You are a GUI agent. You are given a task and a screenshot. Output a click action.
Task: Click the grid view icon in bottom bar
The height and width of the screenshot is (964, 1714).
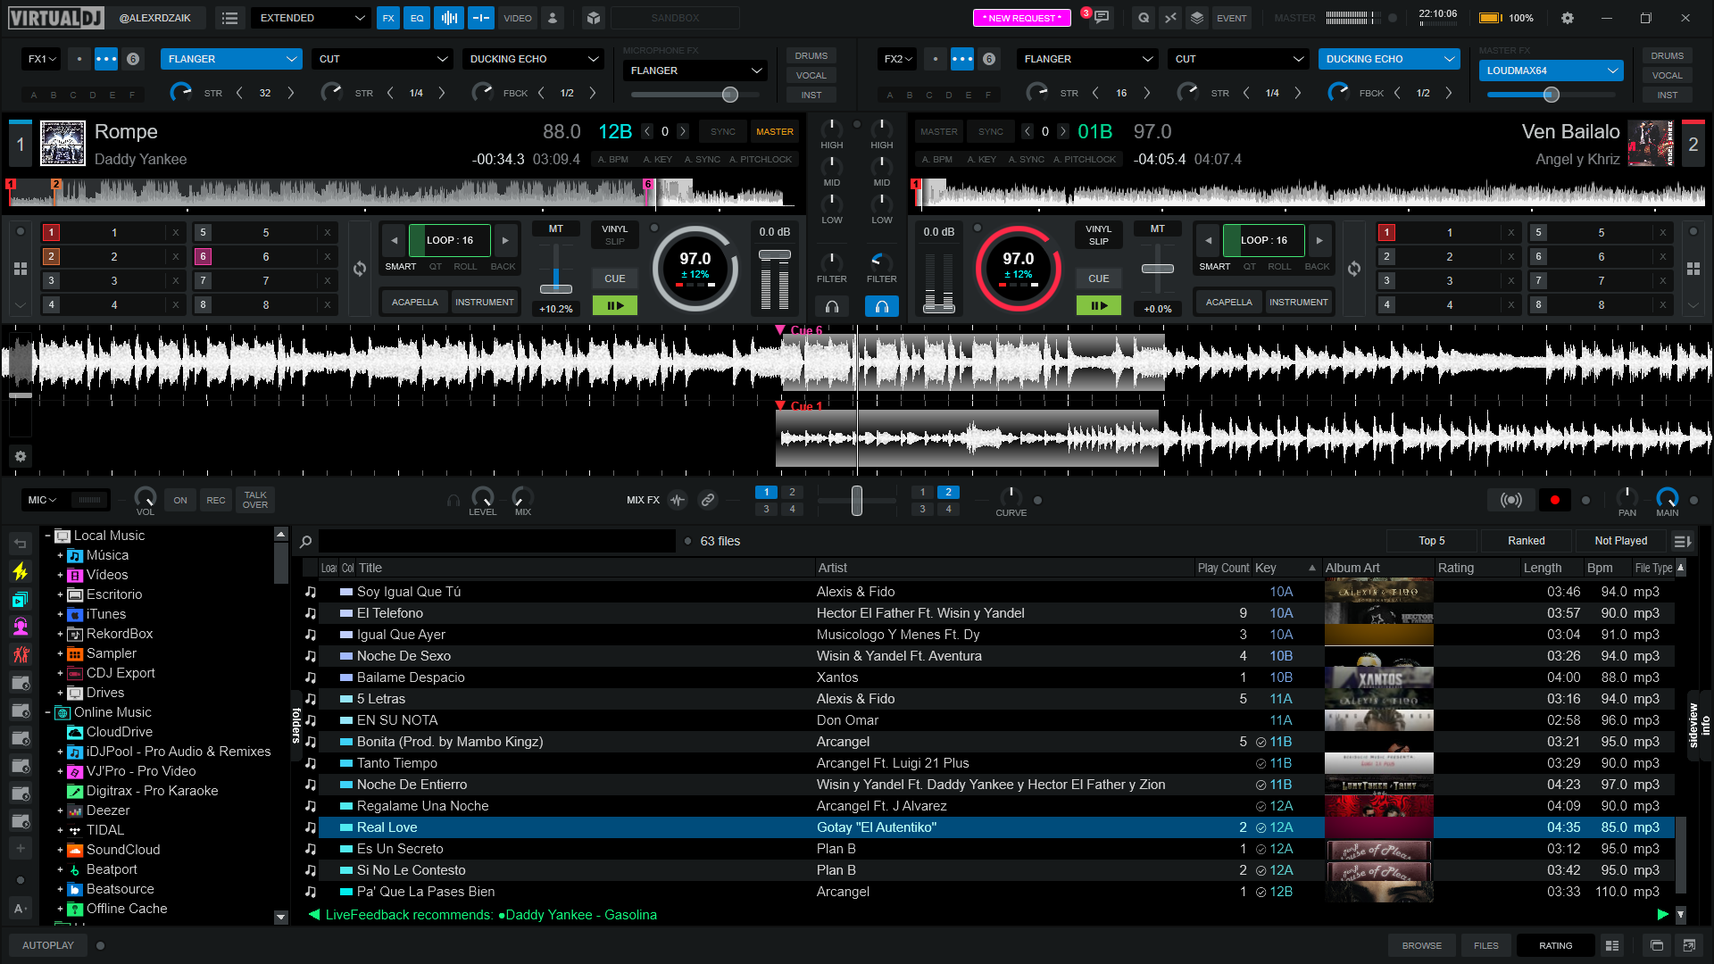tap(1612, 945)
